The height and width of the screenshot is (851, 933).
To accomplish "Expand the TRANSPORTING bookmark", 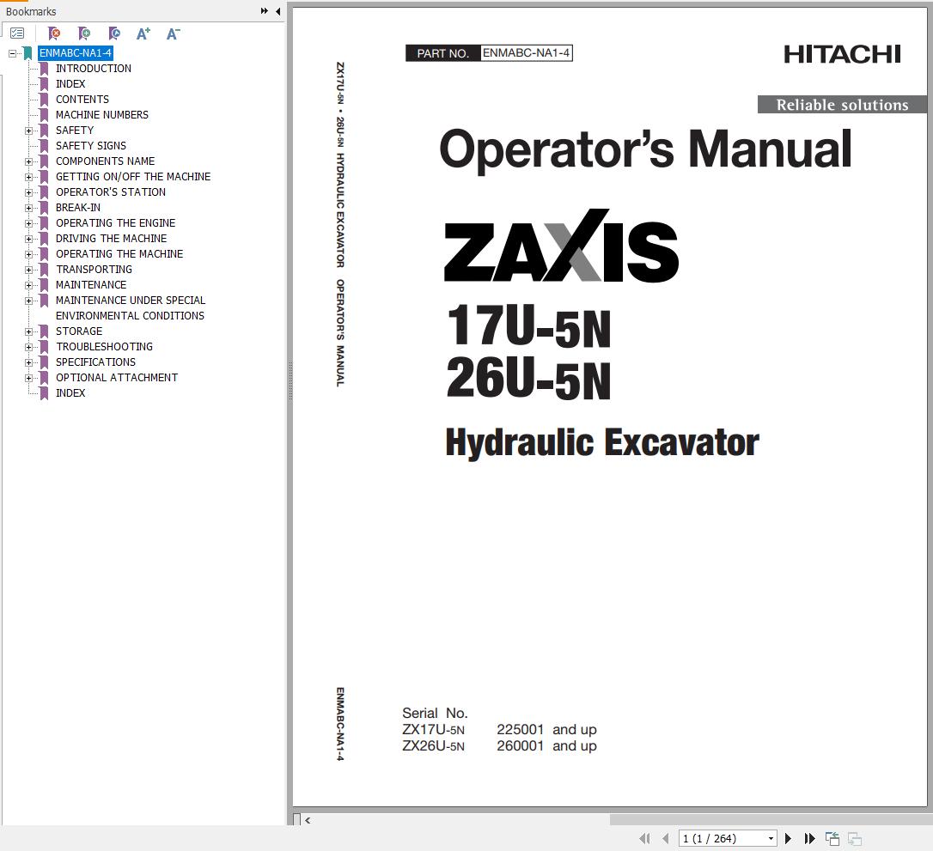I will tap(28, 270).
